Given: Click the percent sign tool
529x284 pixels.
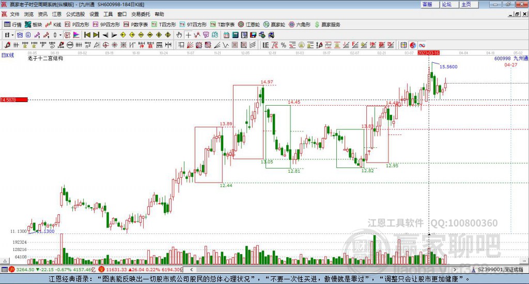Looking at the screenshot, I should pos(284,45).
